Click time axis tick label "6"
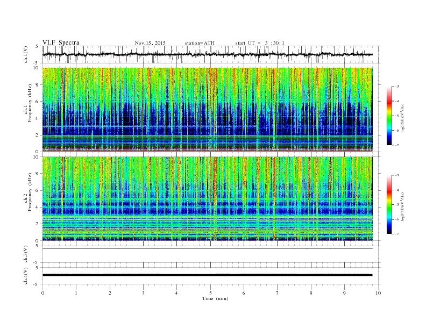426x329 pixels. [x=244, y=293]
